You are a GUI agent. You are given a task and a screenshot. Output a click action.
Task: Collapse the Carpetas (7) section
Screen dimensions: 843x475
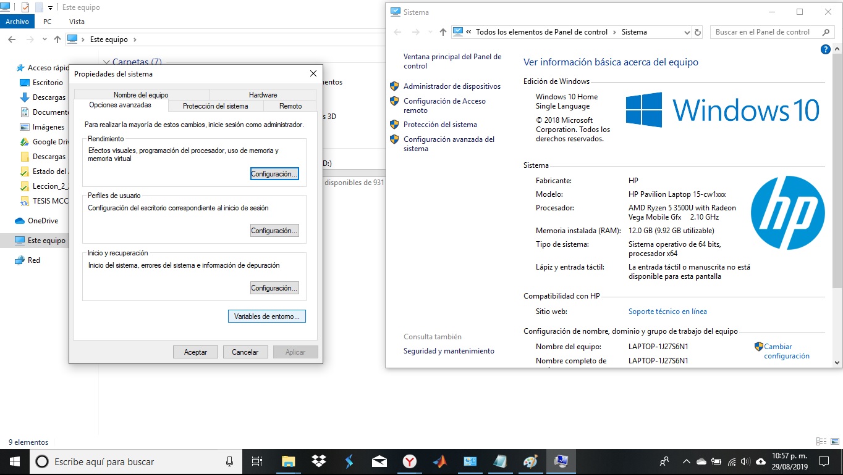107,62
